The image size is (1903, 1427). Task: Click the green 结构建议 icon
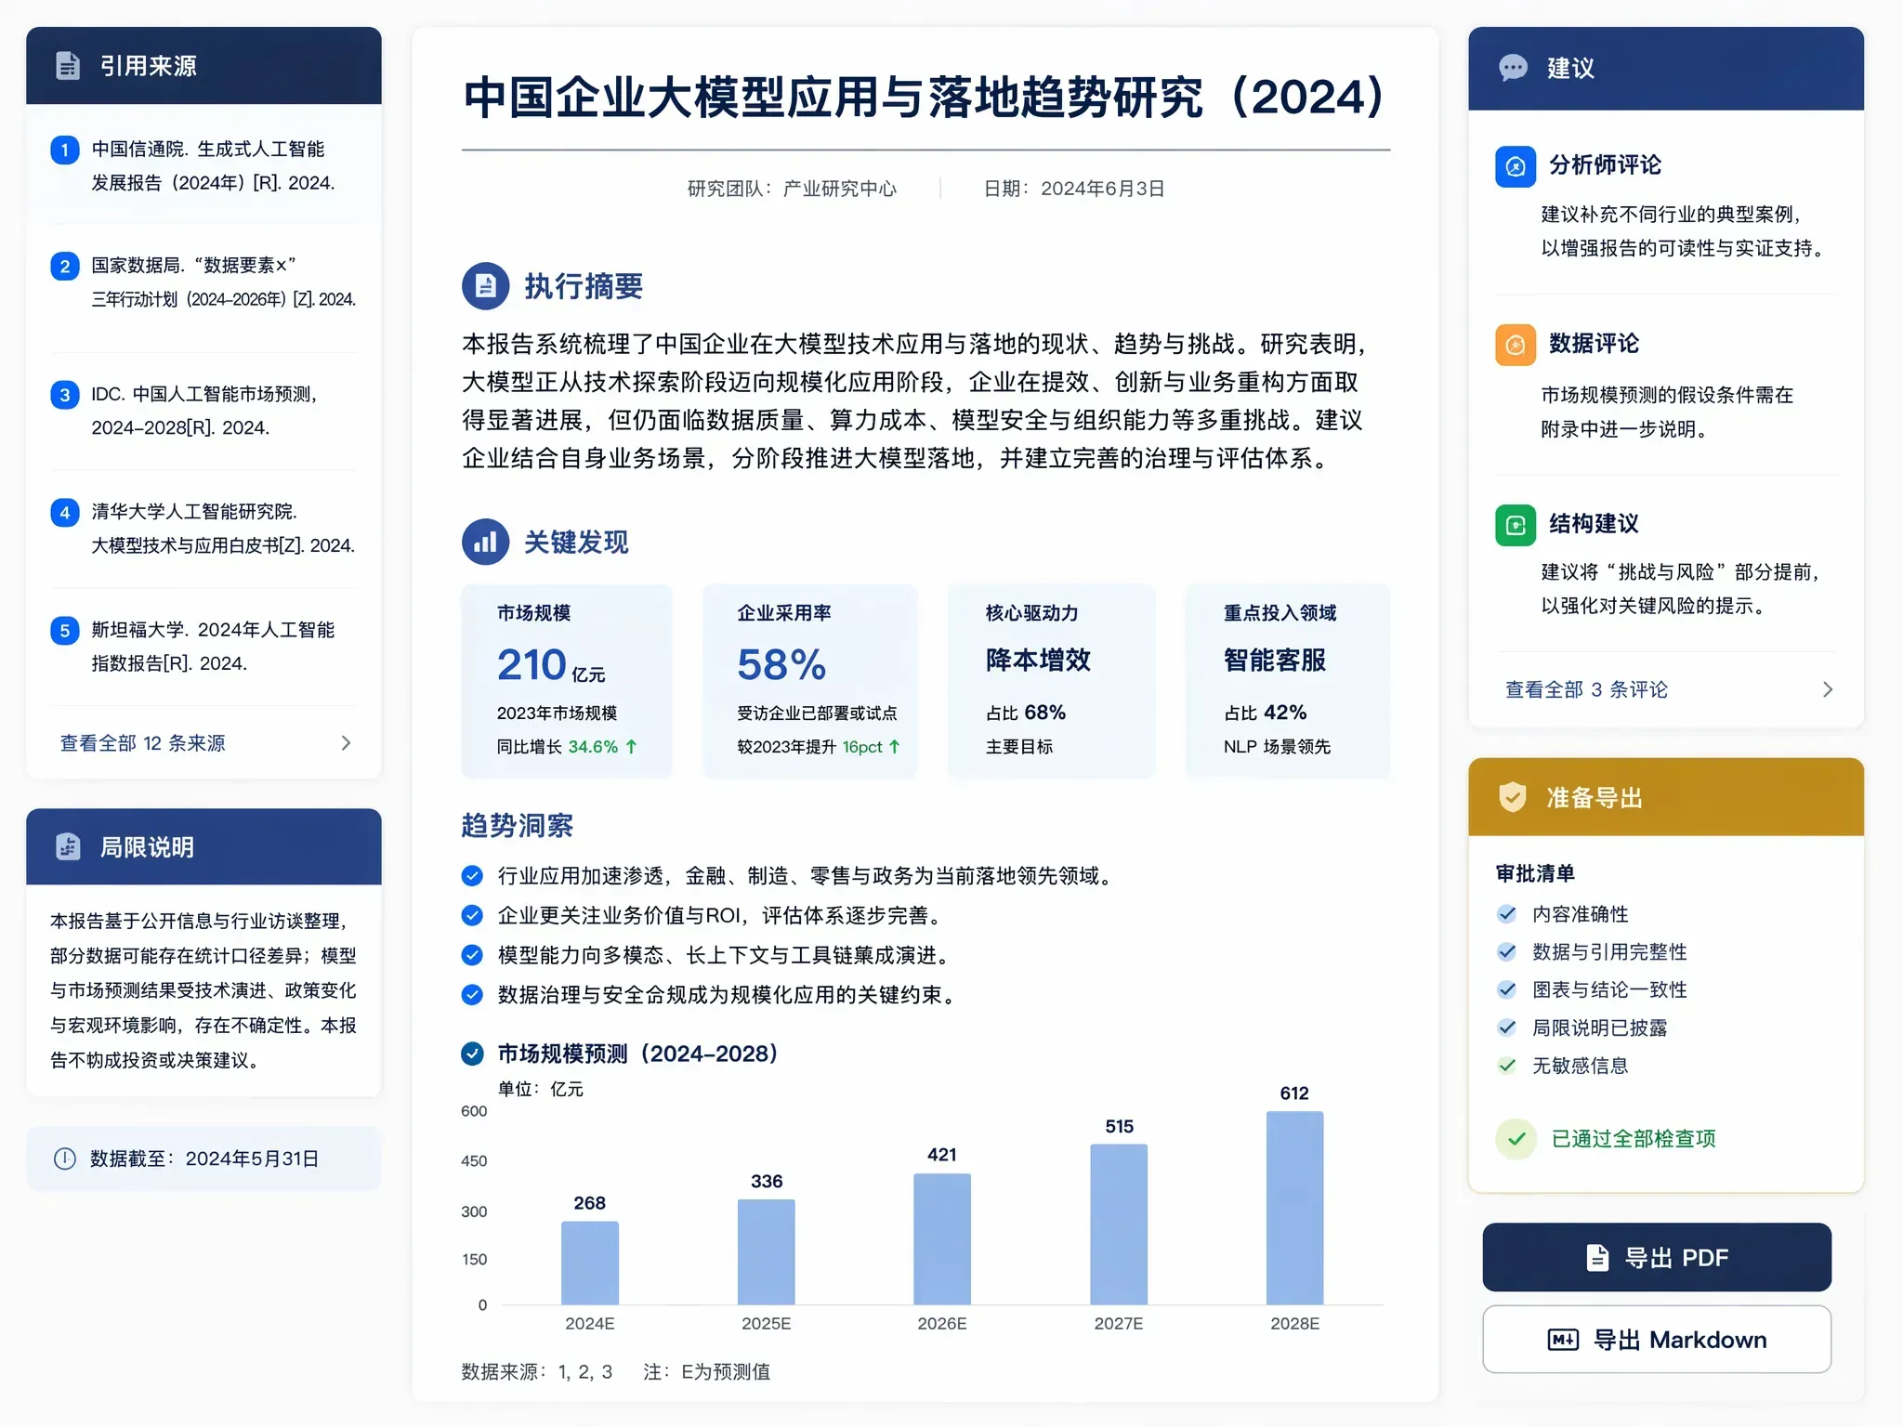tap(1515, 525)
